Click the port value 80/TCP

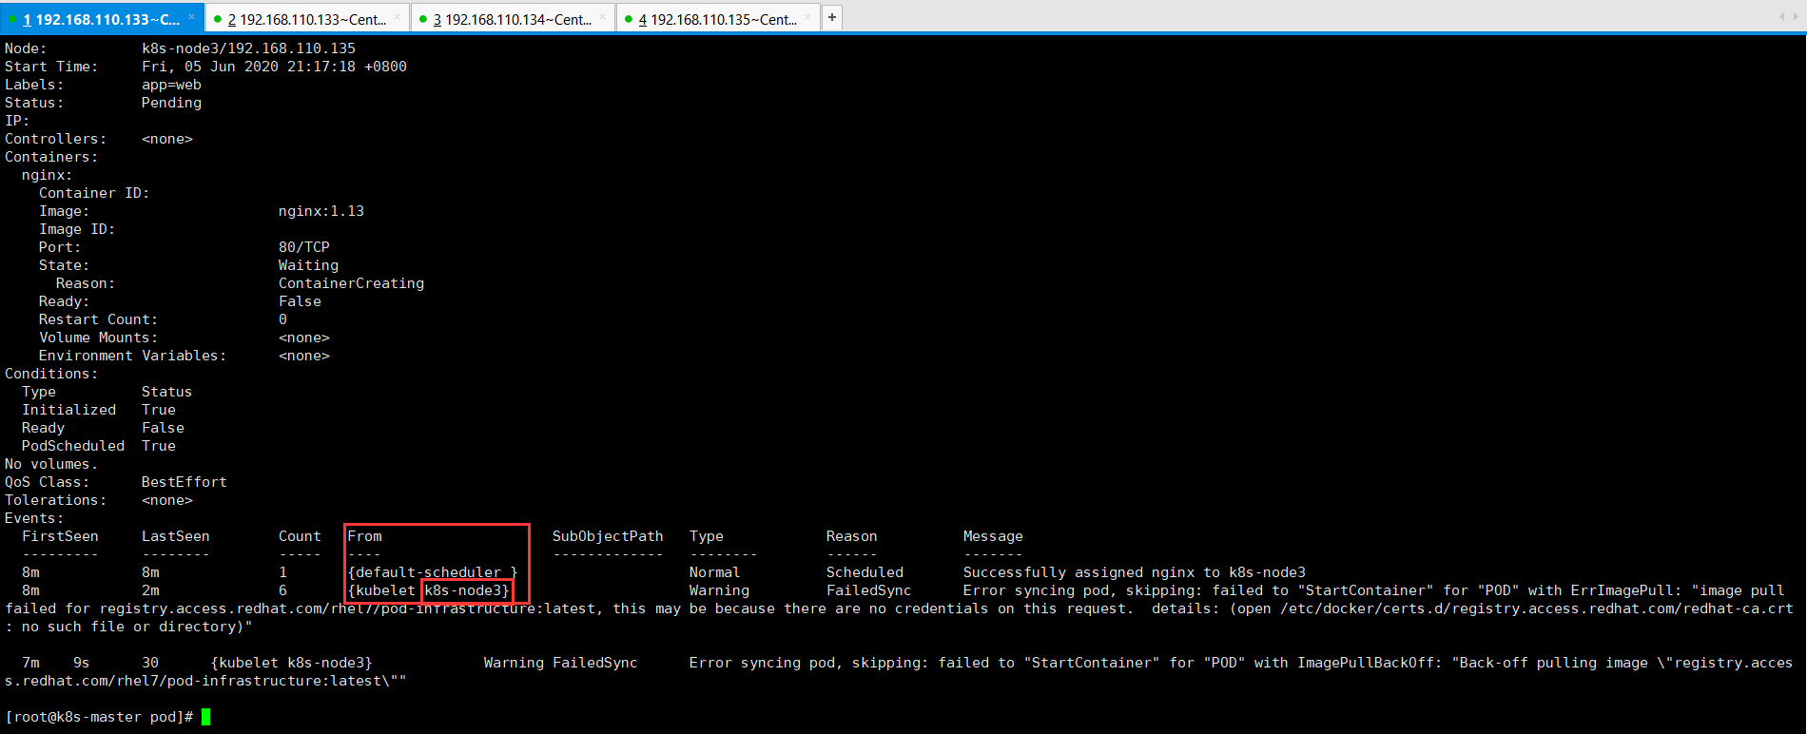(x=304, y=247)
